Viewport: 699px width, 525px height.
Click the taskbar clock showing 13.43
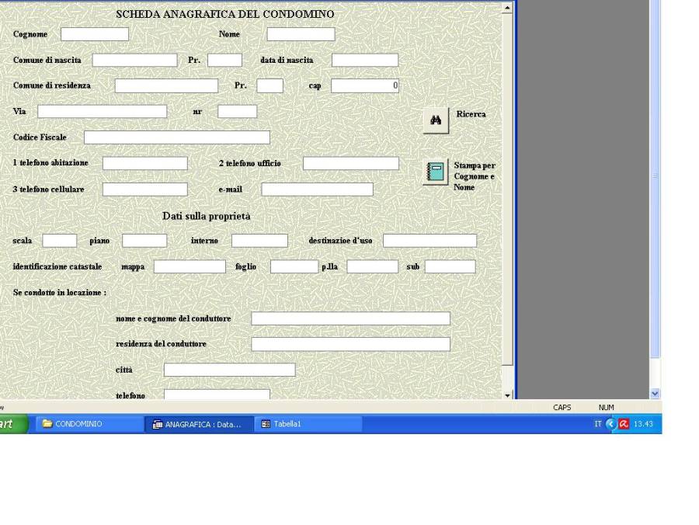(x=643, y=424)
